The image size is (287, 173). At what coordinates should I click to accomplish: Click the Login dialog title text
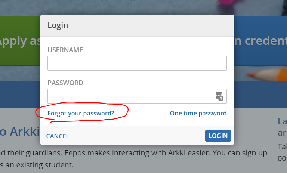tap(58, 25)
